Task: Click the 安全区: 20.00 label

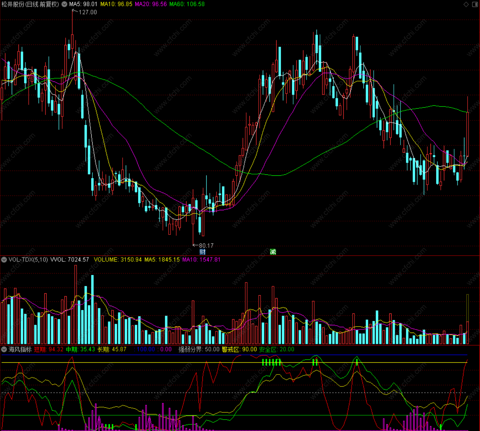Action: pyautogui.click(x=277, y=350)
